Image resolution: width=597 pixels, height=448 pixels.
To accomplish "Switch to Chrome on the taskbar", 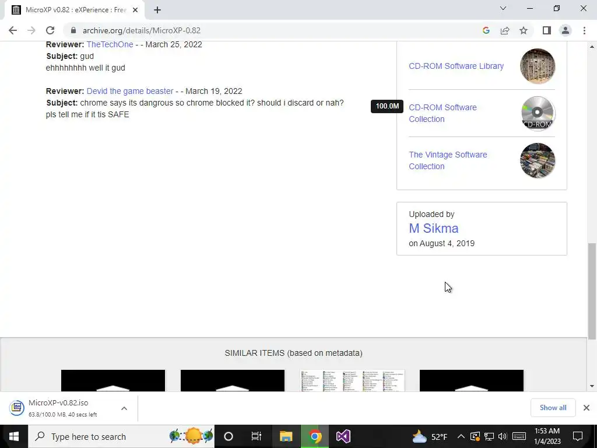I will tap(315, 436).
